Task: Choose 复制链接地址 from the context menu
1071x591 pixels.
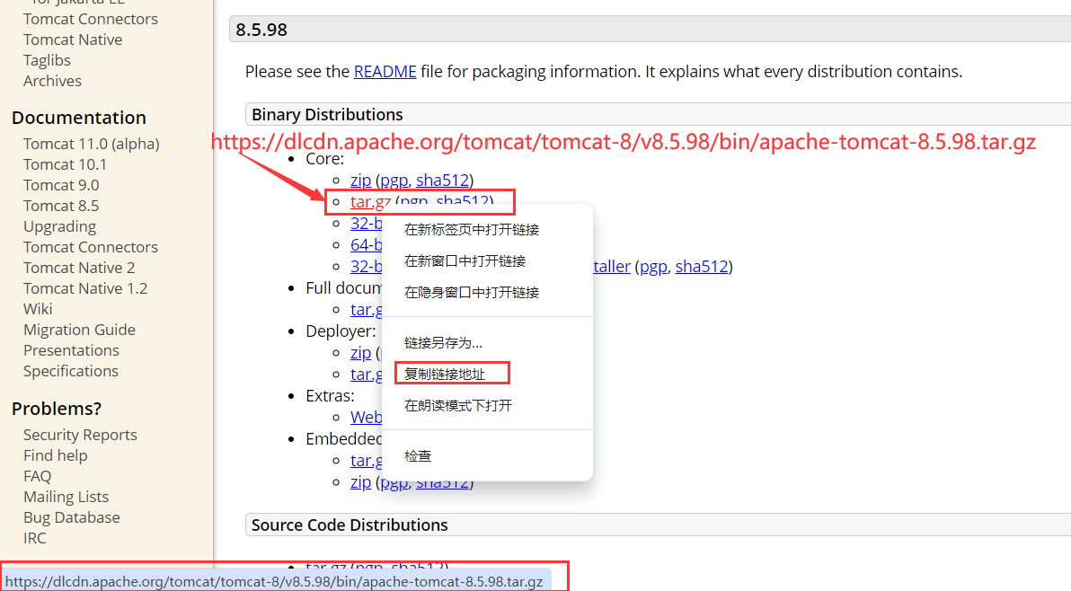Action: click(445, 374)
